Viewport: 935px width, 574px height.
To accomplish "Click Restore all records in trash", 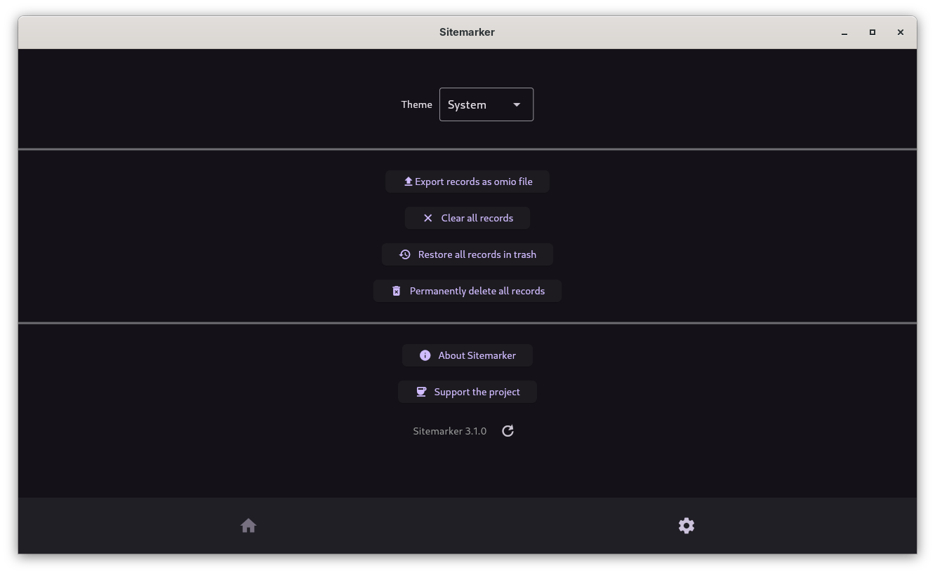I will click(467, 254).
